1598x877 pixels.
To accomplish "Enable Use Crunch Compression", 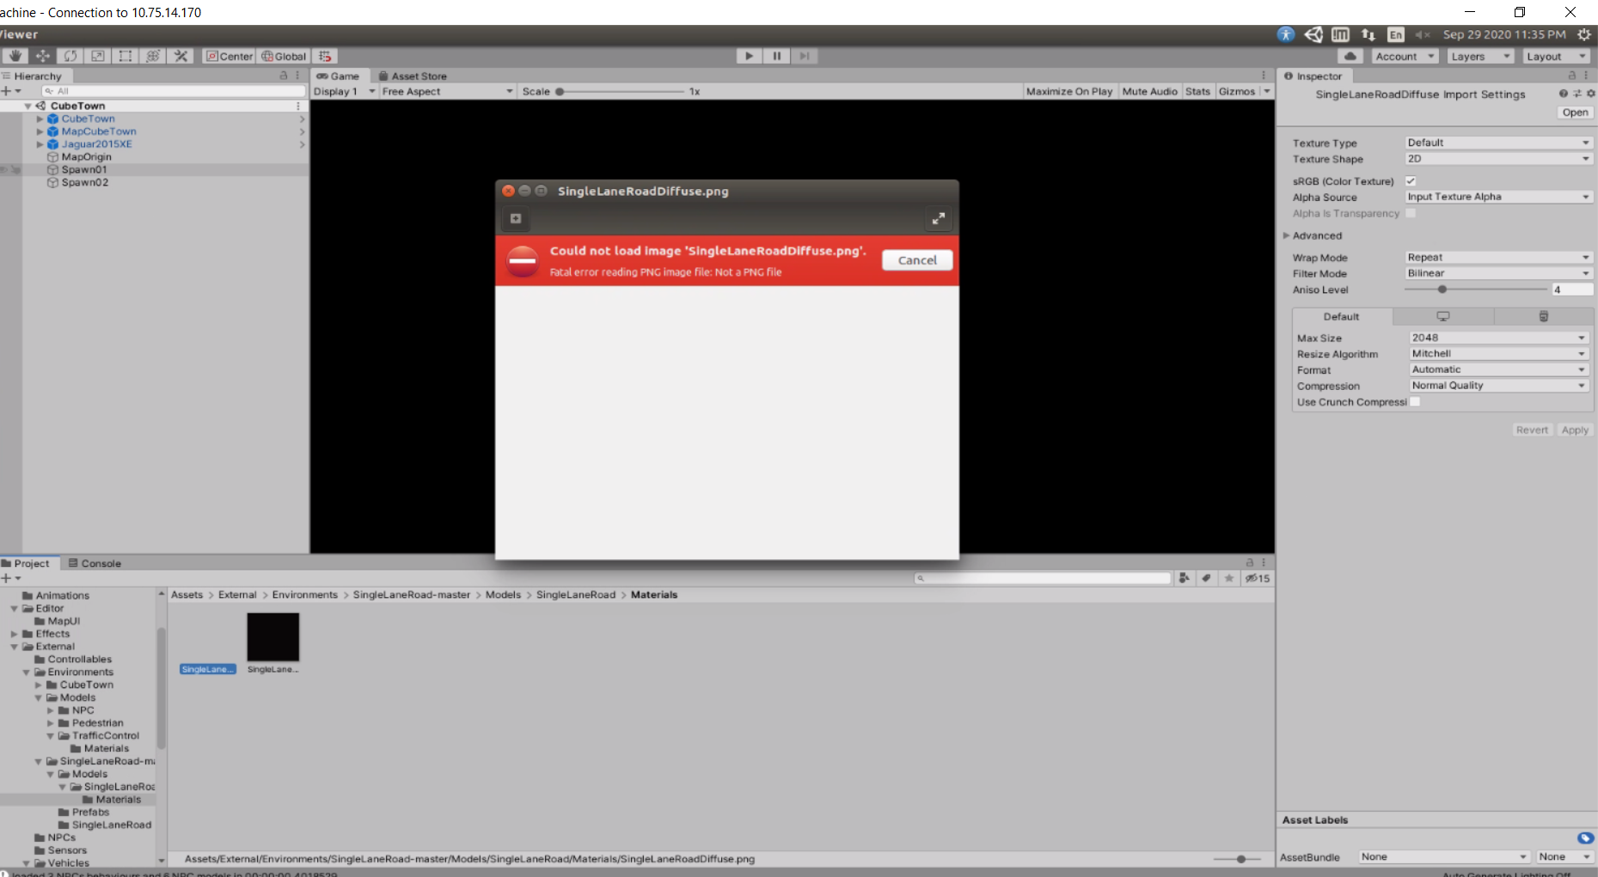I will 1415,401.
